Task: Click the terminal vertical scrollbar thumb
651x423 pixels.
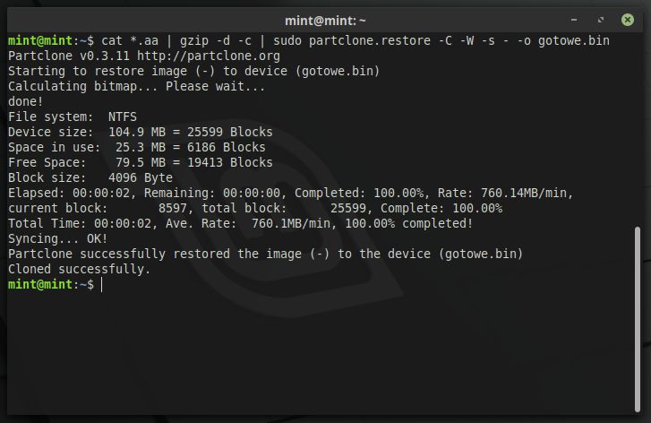Action: point(638,319)
